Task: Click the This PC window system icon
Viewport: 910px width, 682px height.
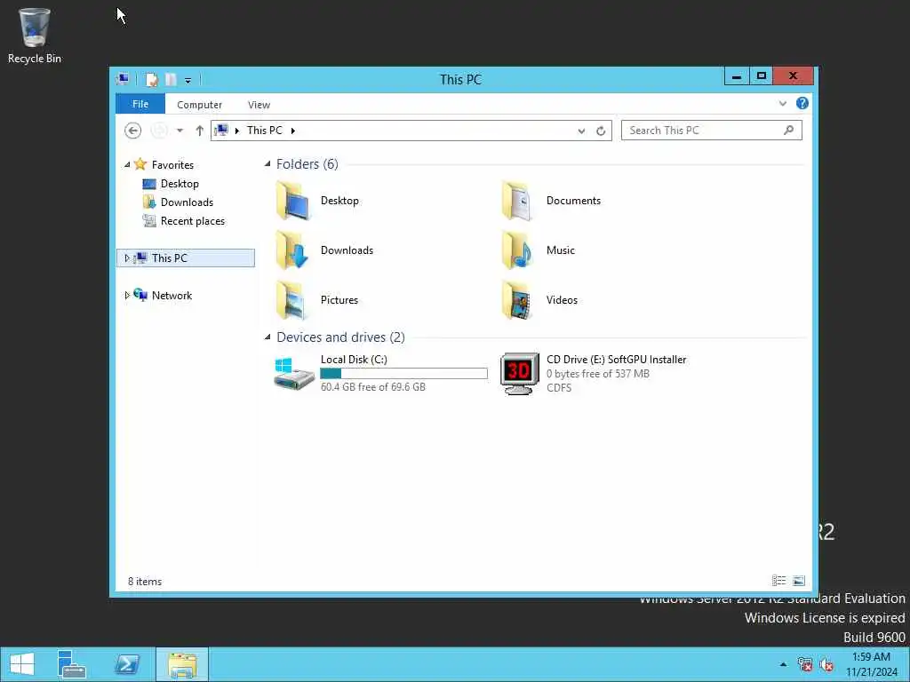Action: click(x=123, y=79)
